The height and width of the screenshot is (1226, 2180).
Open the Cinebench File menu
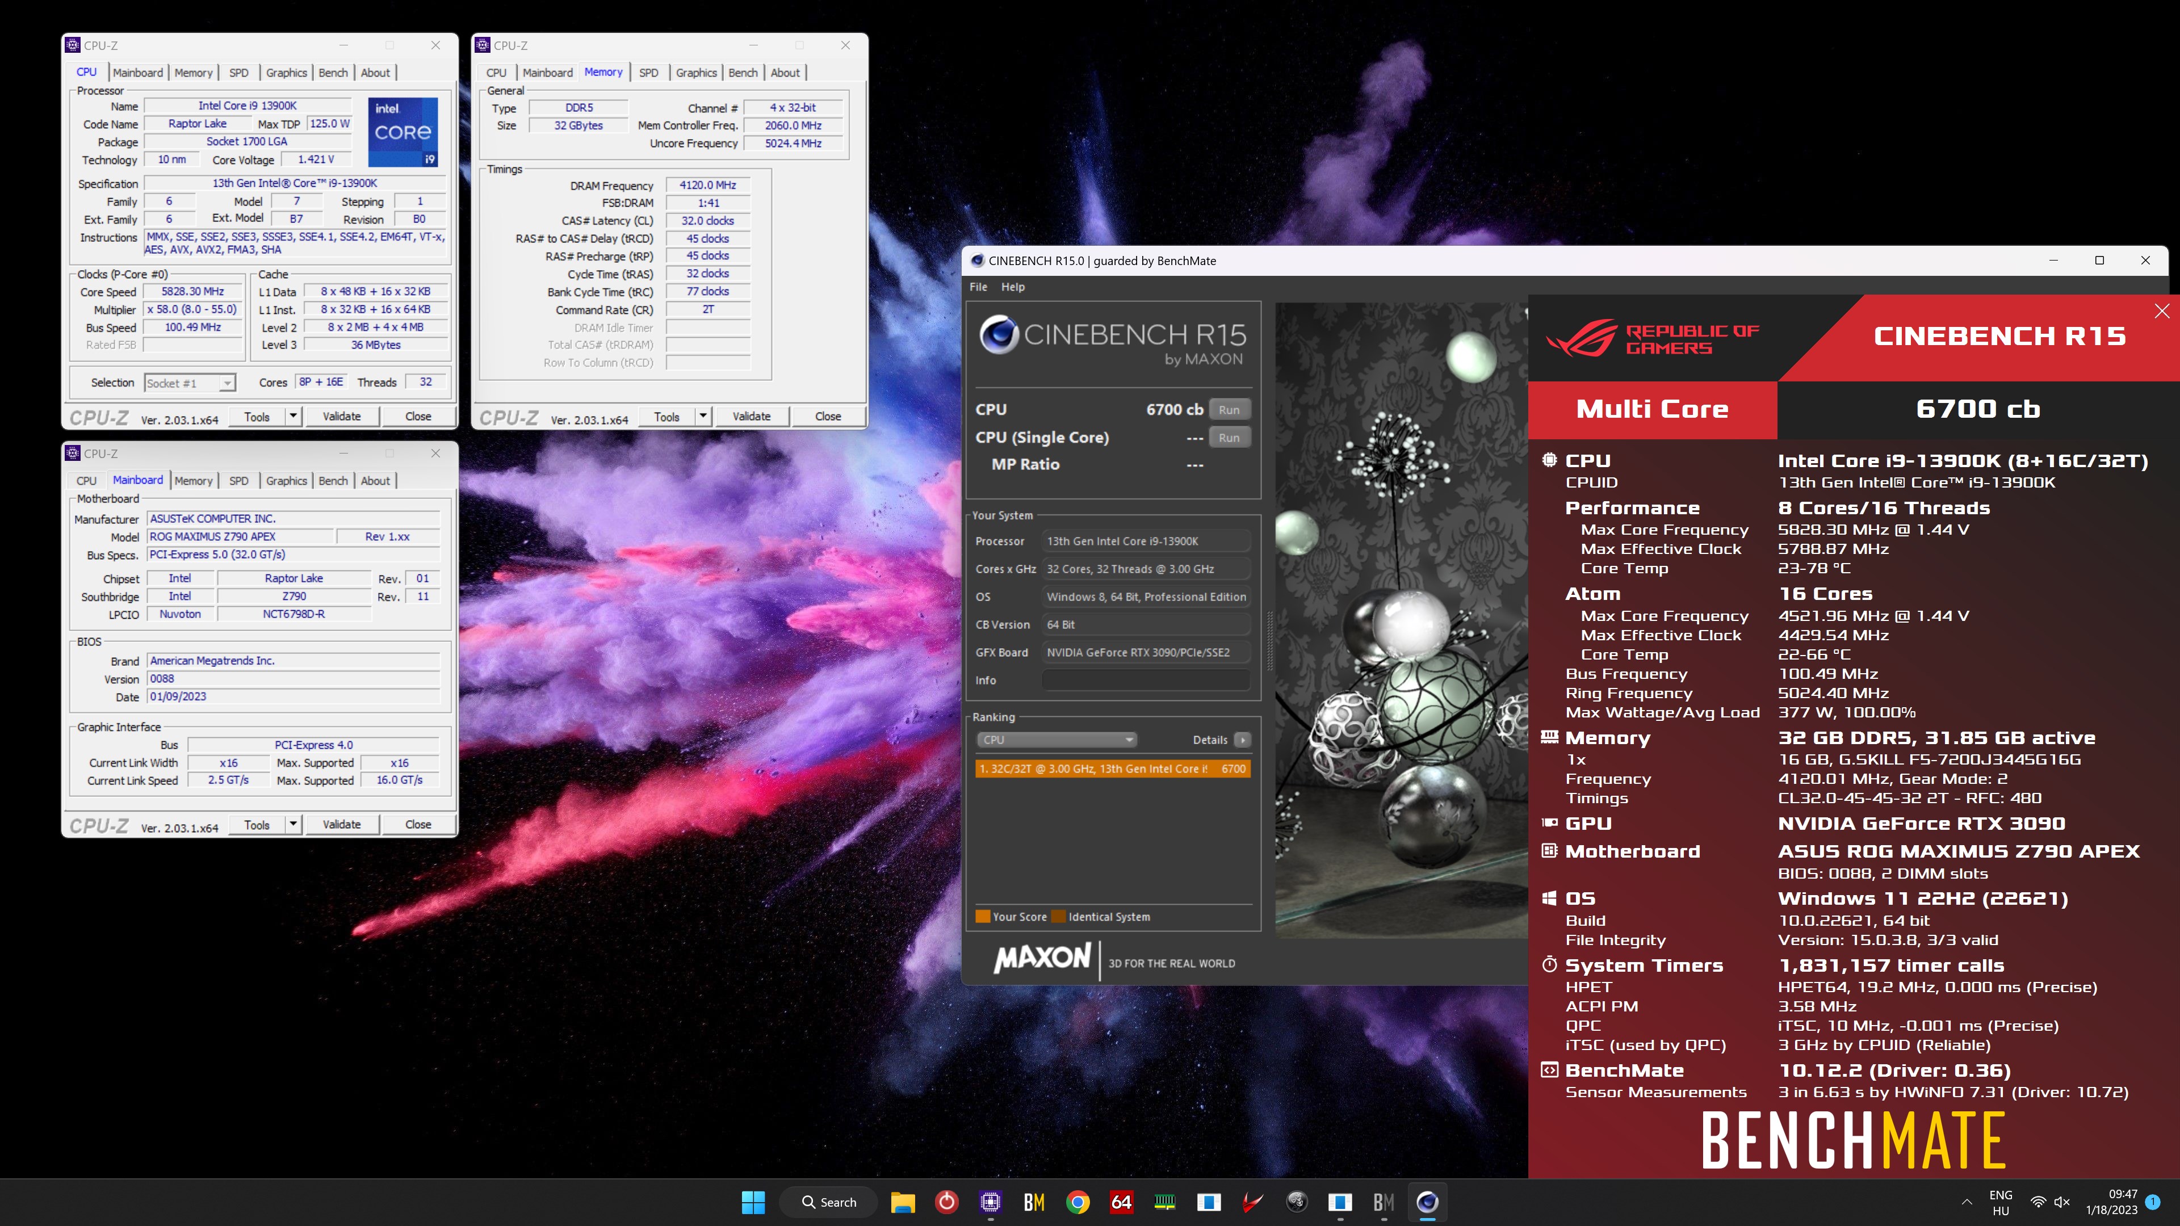click(978, 287)
